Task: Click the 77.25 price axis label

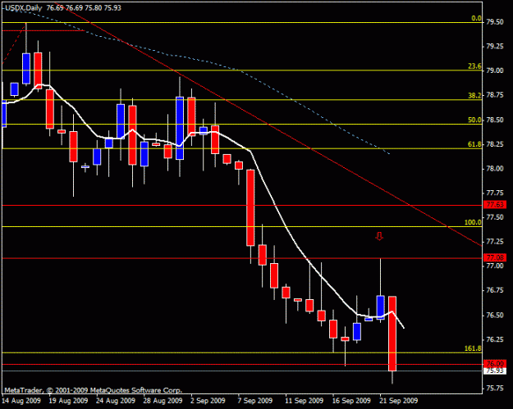Action: (495, 242)
